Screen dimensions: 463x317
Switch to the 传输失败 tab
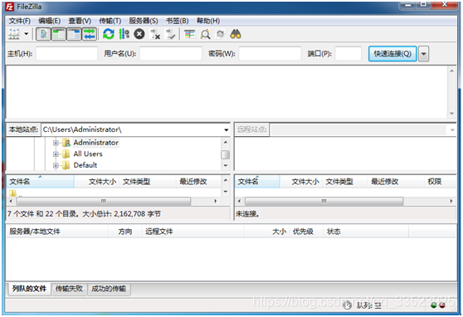point(69,289)
